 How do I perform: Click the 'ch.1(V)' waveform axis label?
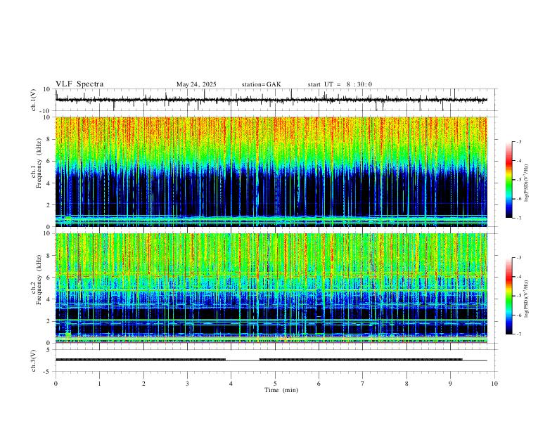[34, 100]
